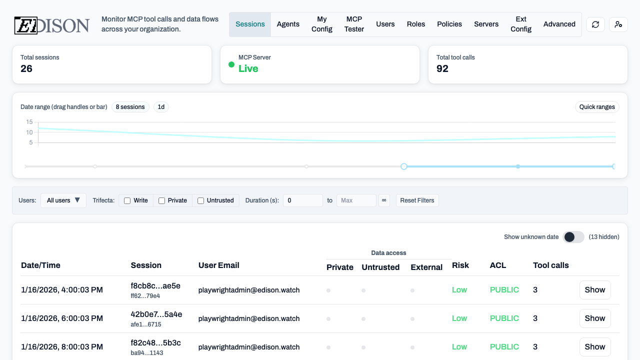The height and width of the screenshot is (360, 640).
Task: Click Reset Filters button
Action: click(x=417, y=200)
